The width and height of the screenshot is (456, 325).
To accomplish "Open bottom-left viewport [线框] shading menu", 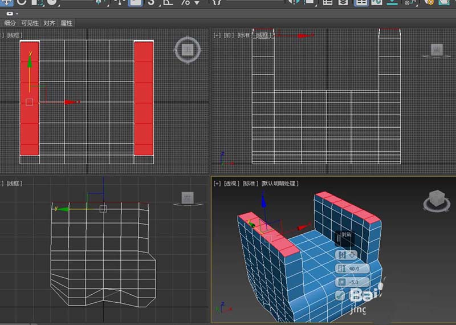I will click(x=14, y=183).
